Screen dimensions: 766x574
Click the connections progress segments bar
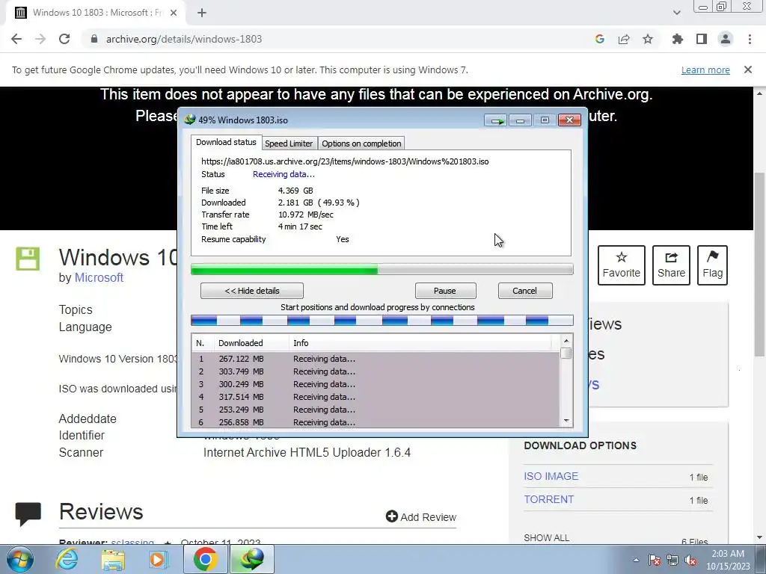[x=382, y=321]
